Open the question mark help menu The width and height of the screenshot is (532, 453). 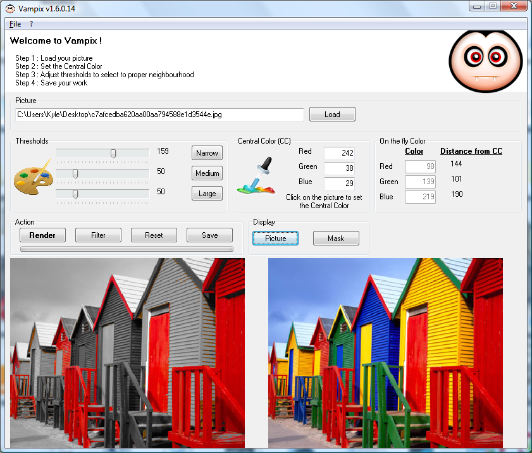[x=31, y=24]
